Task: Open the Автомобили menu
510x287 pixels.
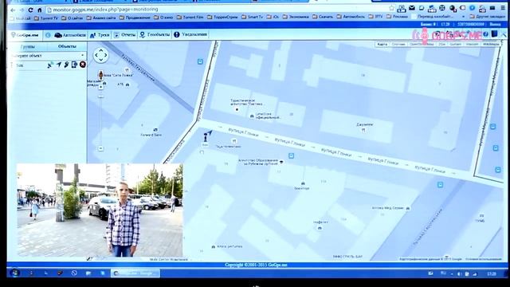Action: point(70,35)
